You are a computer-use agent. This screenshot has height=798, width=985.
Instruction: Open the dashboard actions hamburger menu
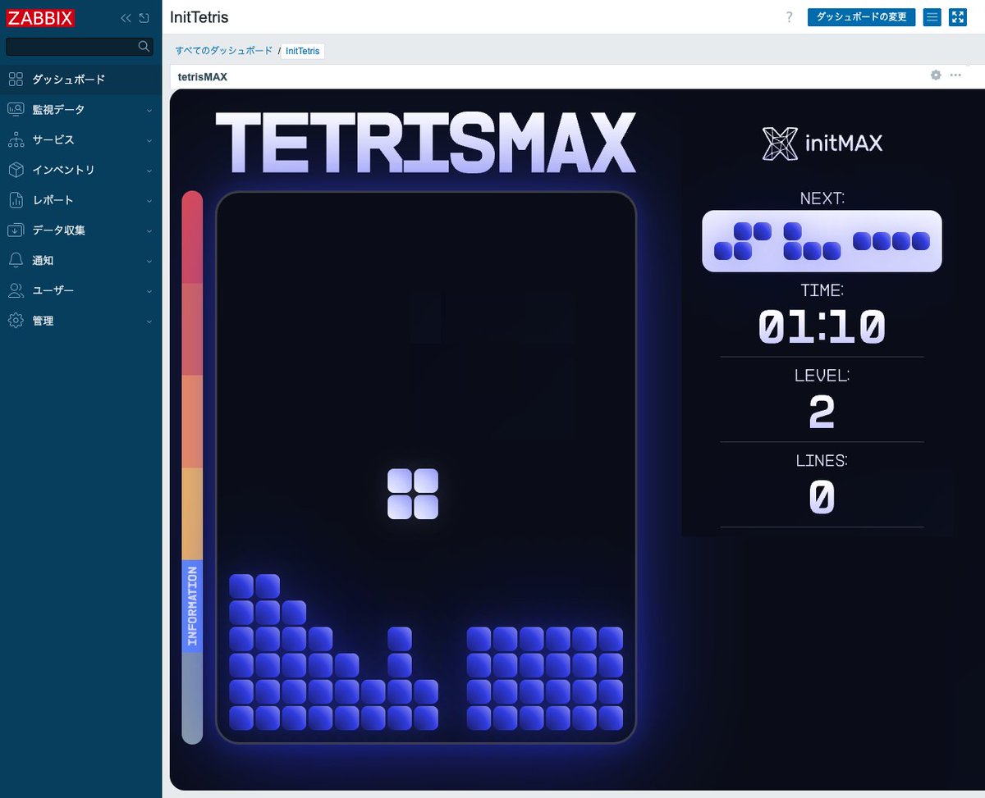pos(932,17)
